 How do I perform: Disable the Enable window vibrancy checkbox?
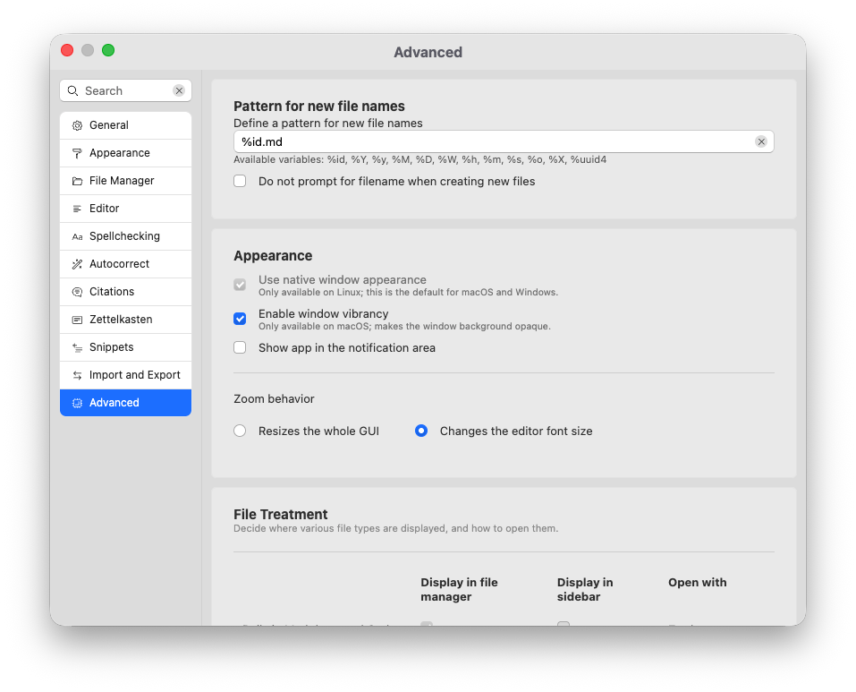tap(240, 319)
